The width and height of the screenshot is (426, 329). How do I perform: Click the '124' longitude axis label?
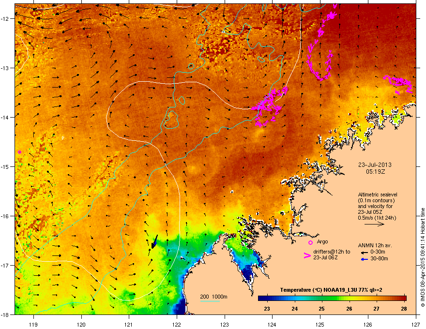(x=272, y=324)
